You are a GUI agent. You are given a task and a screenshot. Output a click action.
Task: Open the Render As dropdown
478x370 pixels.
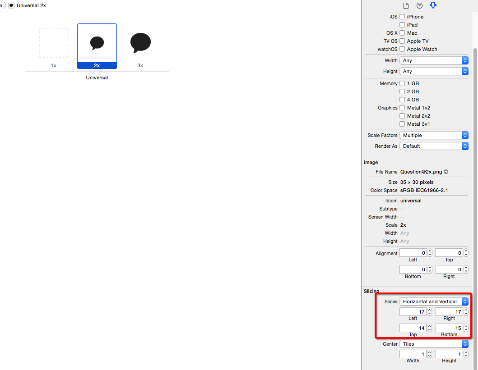[x=434, y=146]
